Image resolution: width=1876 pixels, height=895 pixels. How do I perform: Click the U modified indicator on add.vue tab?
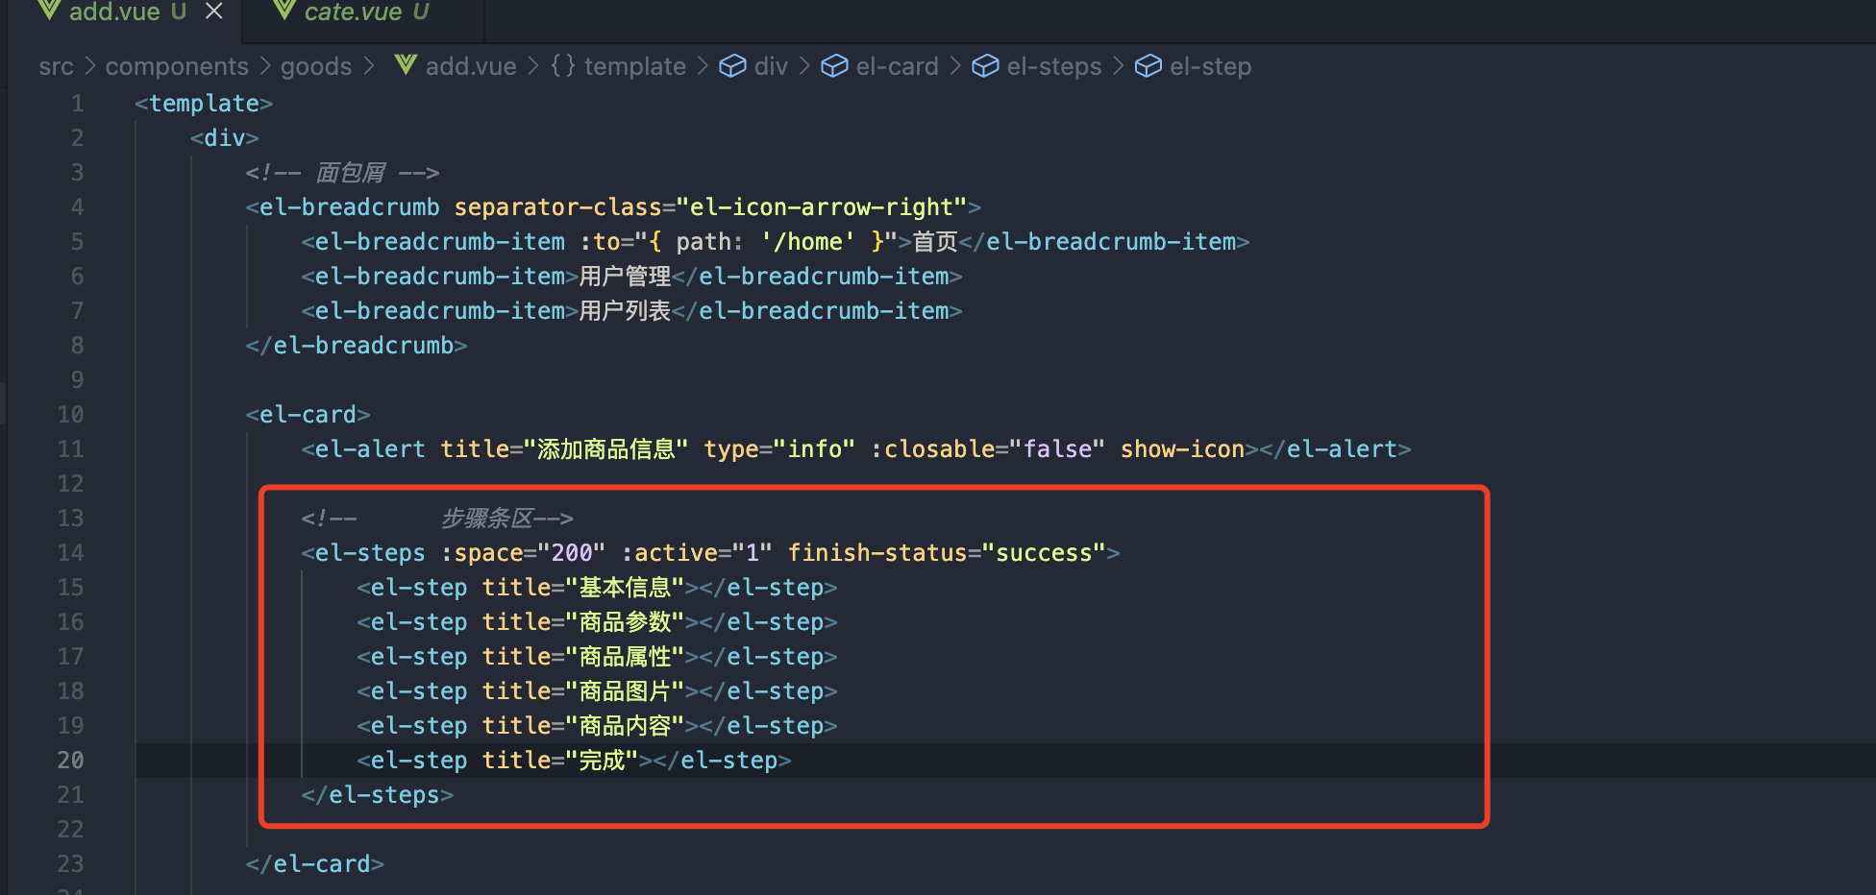tap(179, 12)
